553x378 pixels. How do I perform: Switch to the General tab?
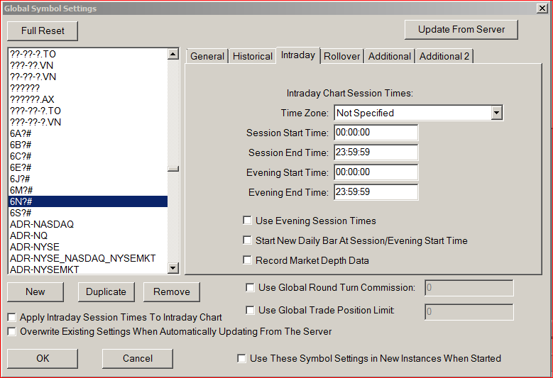pyautogui.click(x=207, y=56)
